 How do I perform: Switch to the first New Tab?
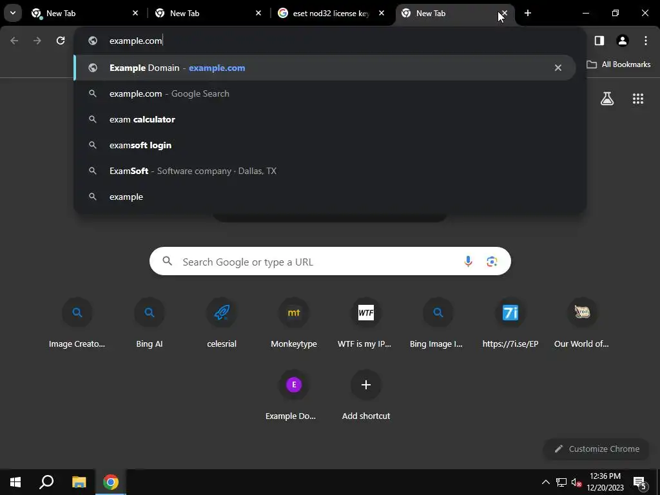click(84, 14)
